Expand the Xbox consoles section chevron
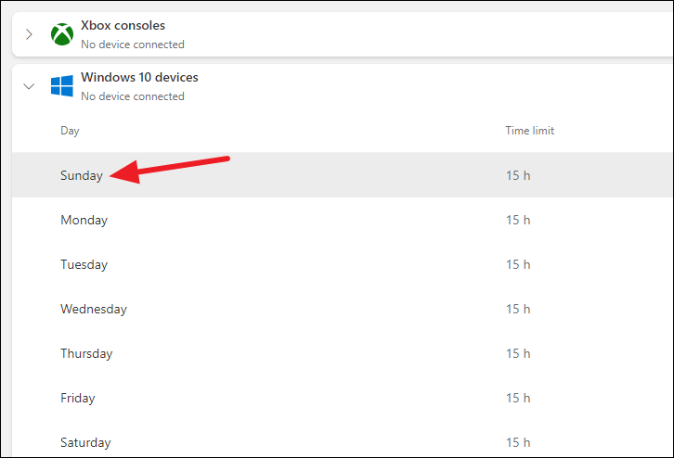This screenshot has height=458, width=674. (29, 34)
